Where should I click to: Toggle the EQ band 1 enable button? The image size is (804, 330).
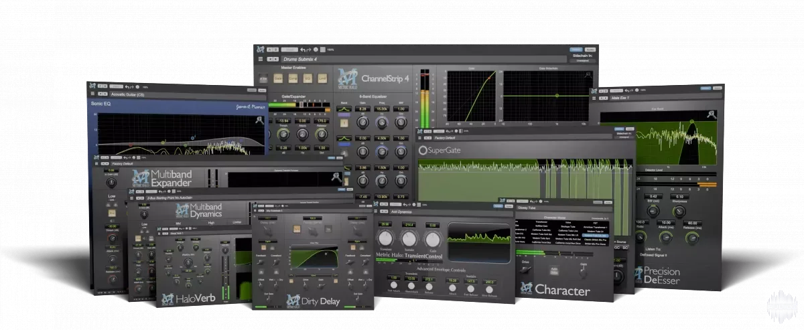pos(344,123)
